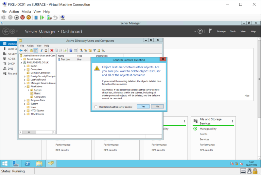261x175 pixels.
Task: Pause the virtual machine
Action: click(36, 17)
